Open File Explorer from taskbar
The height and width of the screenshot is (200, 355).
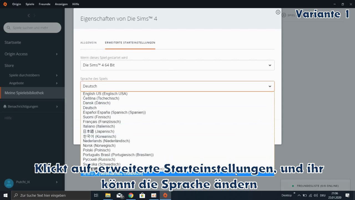108,195
